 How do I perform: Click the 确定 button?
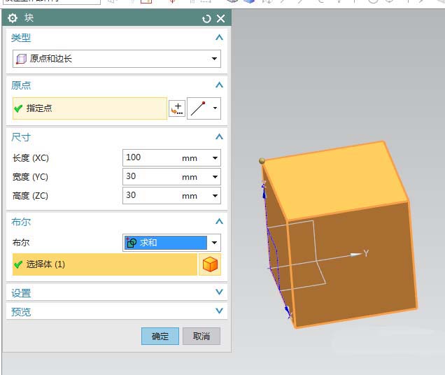(160, 336)
